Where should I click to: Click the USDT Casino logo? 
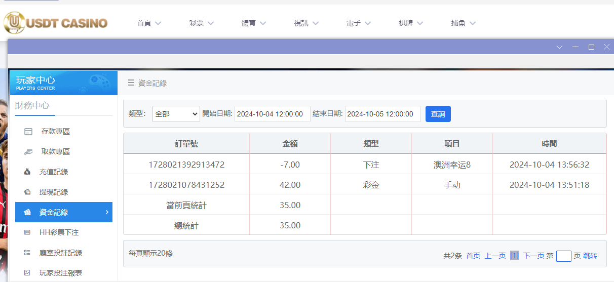tap(56, 23)
